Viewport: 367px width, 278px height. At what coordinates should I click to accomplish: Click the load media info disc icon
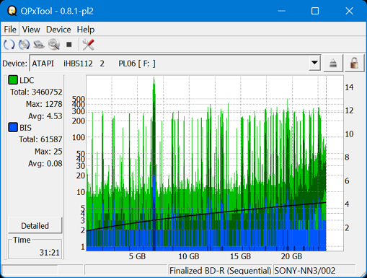point(24,45)
